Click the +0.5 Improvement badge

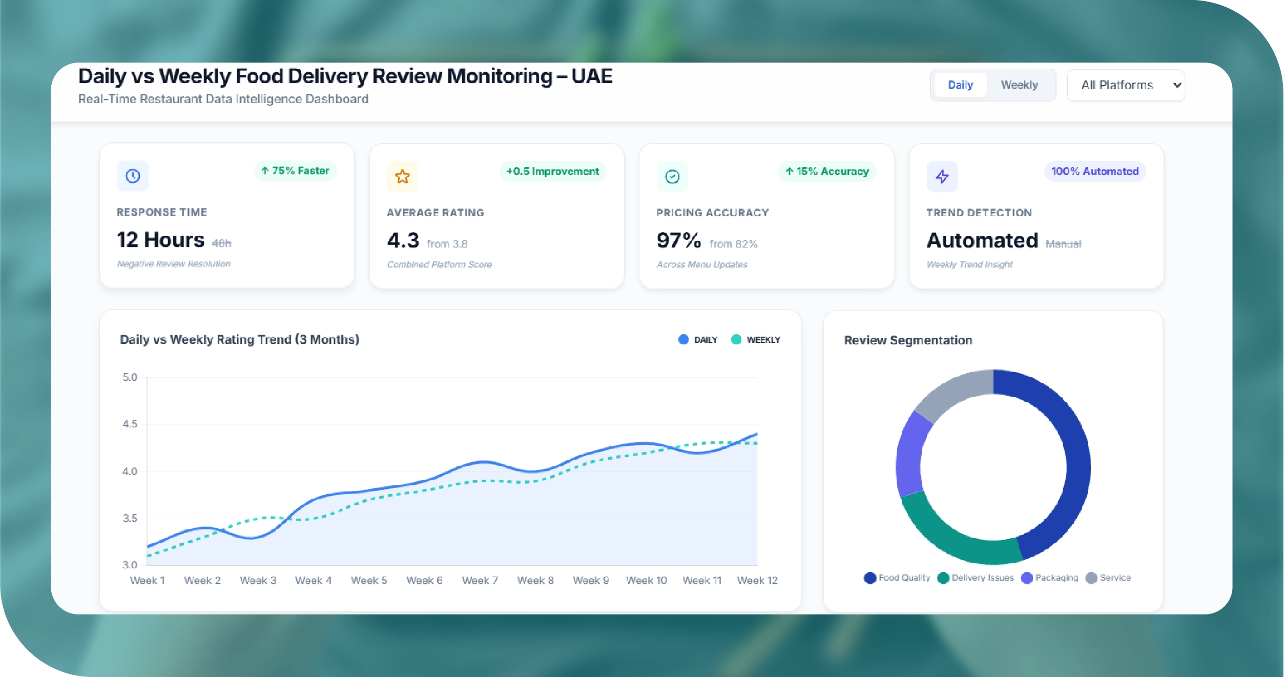[x=552, y=171]
